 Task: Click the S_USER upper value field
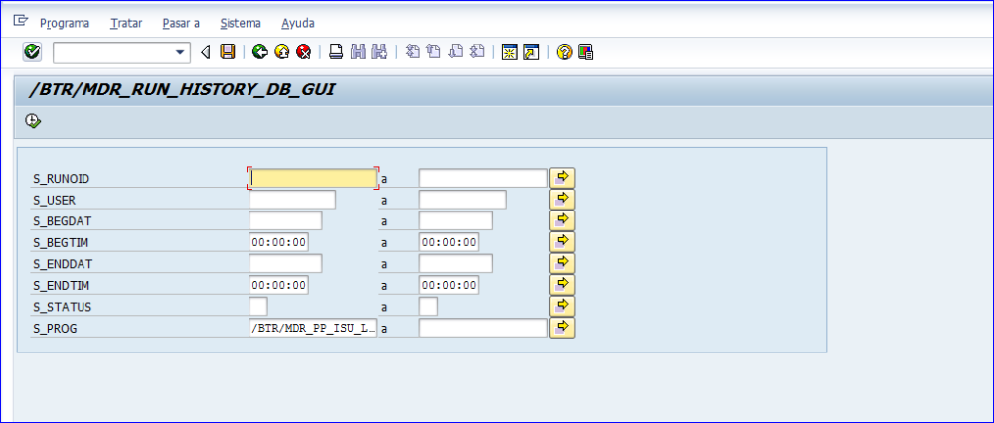point(463,200)
